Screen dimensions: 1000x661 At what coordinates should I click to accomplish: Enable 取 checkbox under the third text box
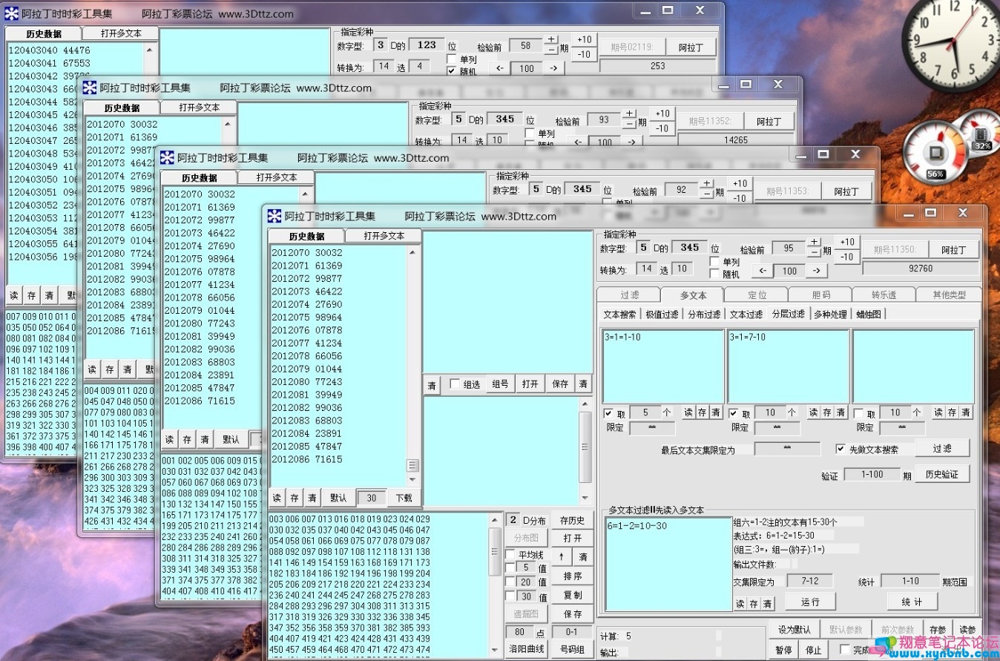pos(859,413)
